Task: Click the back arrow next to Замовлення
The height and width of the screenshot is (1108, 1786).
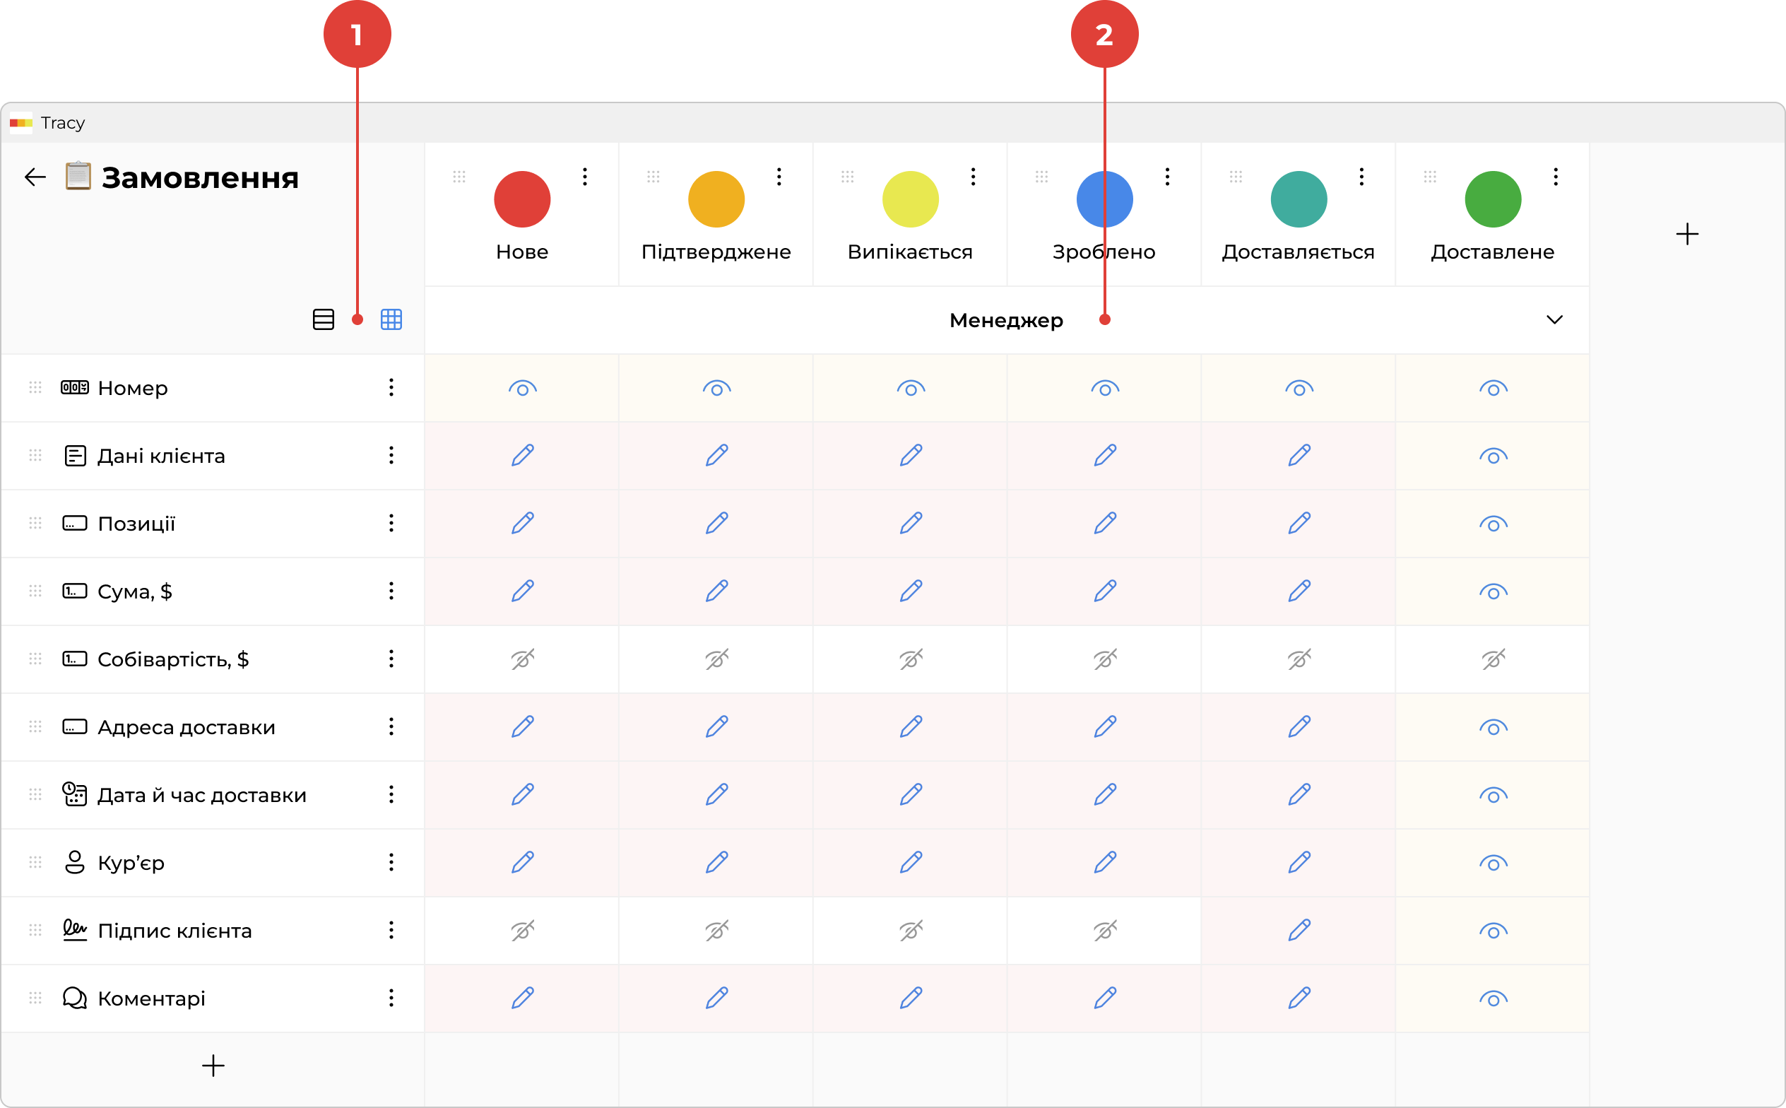Action: tap(35, 177)
